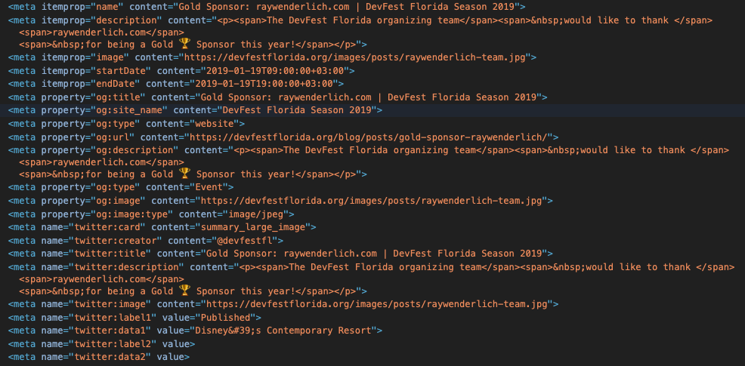Click the value "@devfestfl"
The width and height of the screenshot is (745, 366).
click(246, 240)
